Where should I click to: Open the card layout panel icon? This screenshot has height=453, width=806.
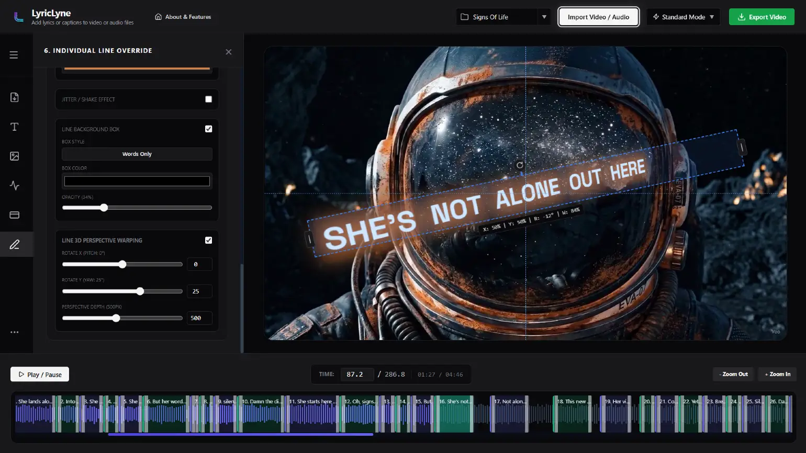point(14,215)
